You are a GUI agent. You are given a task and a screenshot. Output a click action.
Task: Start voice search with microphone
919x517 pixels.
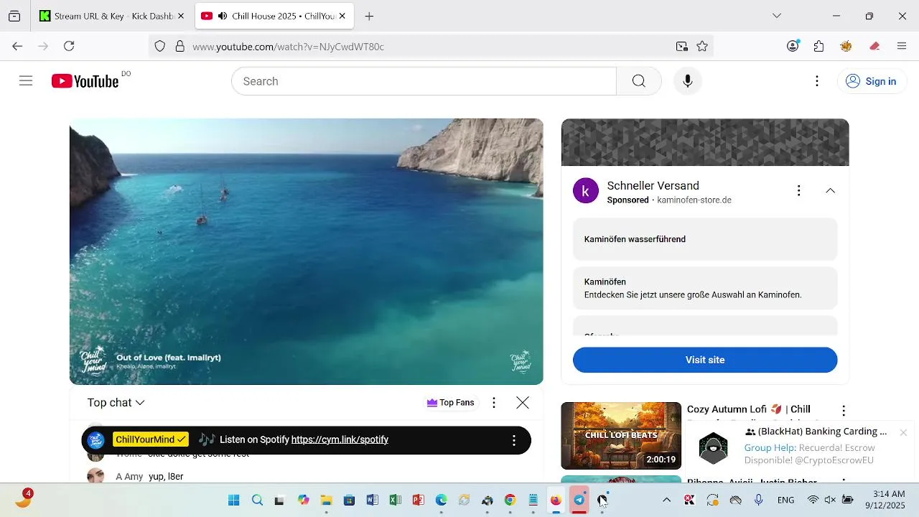pos(687,81)
